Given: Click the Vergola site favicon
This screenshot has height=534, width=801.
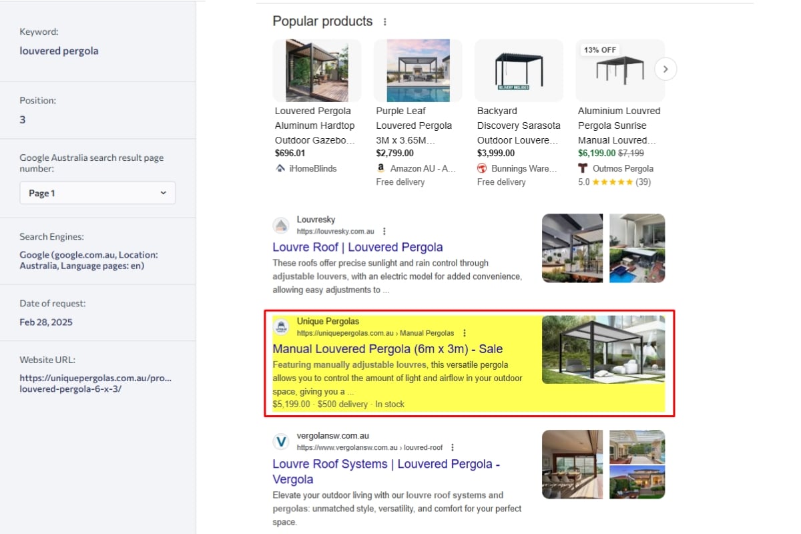Looking at the screenshot, I should pyautogui.click(x=281, y=441).
